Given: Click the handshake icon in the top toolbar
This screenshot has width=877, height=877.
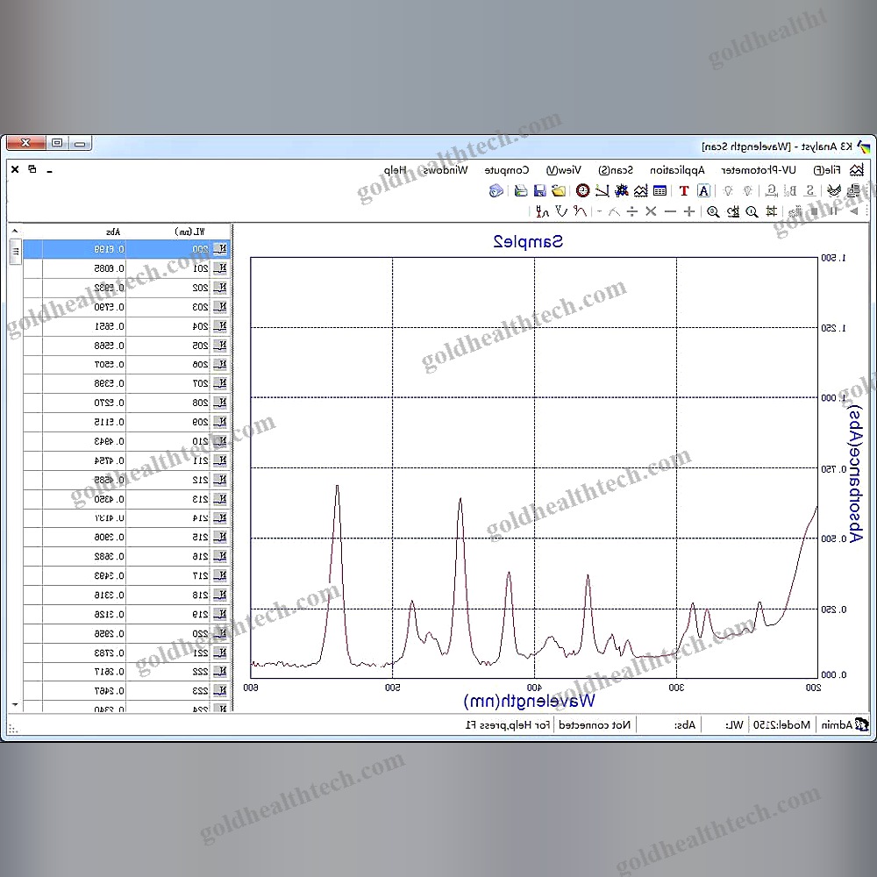Looking at the screenshot, I should (x=834, y=190).
